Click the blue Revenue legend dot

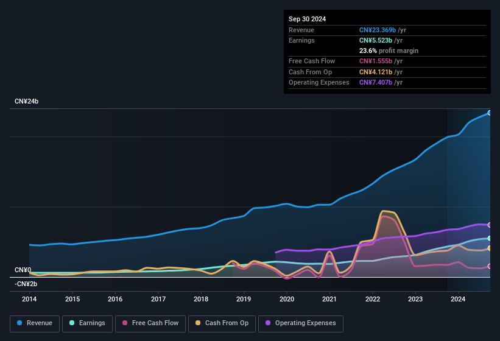[x=21, y=323]
